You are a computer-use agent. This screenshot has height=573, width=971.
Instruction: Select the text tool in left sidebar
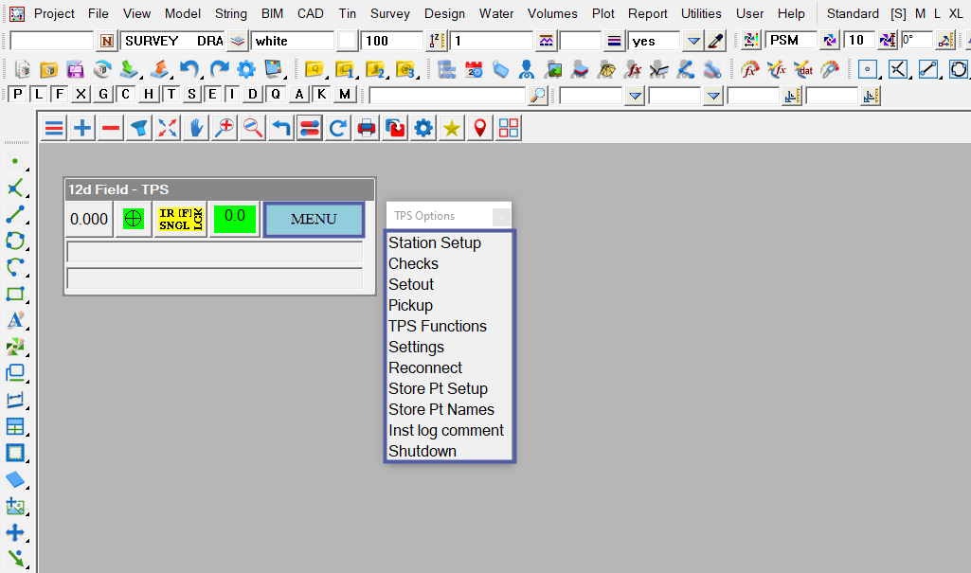15,320
